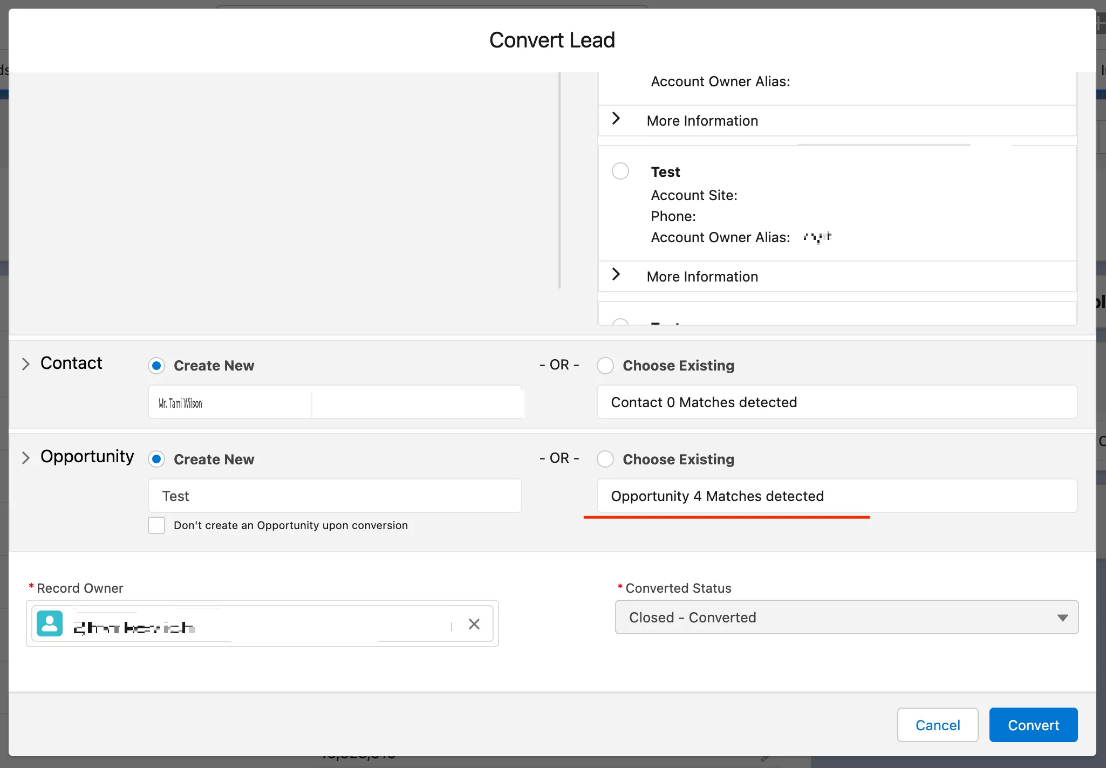1106x768 pixels.
Task: Click Contact 0 Matches detected box
Action: coord(836,402)
